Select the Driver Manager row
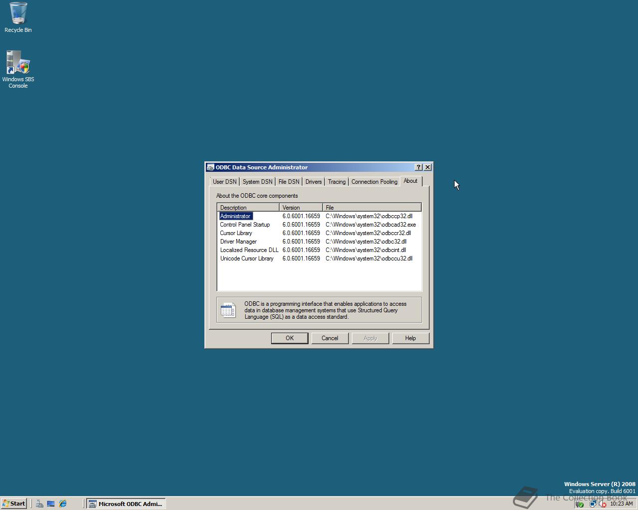 [x=319, y=242]
